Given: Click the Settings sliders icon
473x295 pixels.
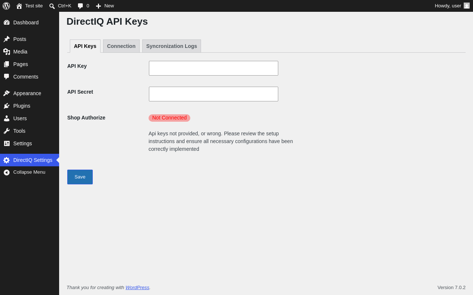Looking at the screenshot, I should pyautogui.click(x=7, y=143).
